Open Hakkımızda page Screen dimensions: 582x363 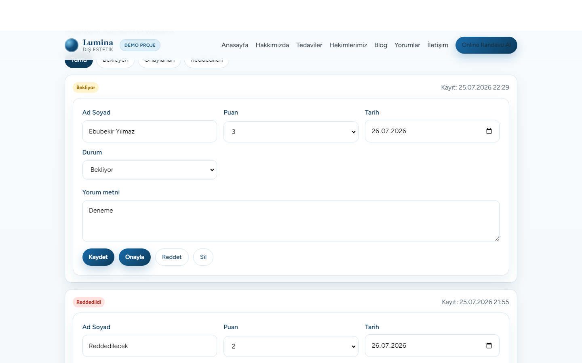[272, 45]
